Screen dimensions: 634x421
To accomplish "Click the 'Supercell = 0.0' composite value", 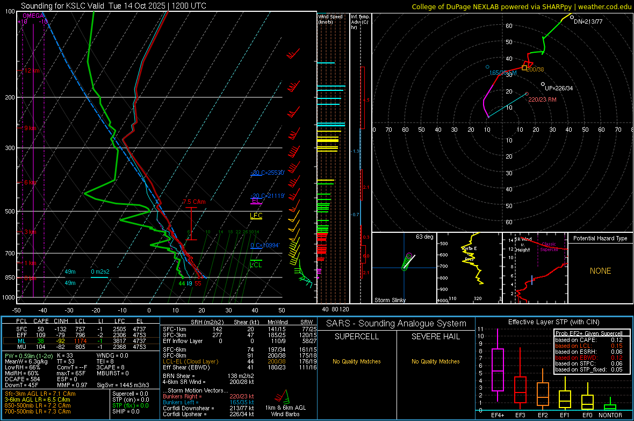I will tap(130, 394).
